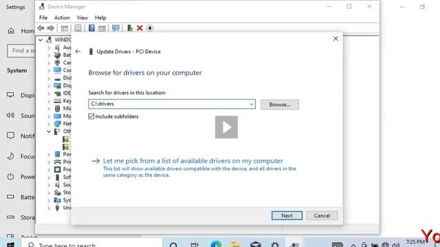Expand the Universal Serial Bus tree node
Screen dimensions: 440x247
click(x=49, y=208)
